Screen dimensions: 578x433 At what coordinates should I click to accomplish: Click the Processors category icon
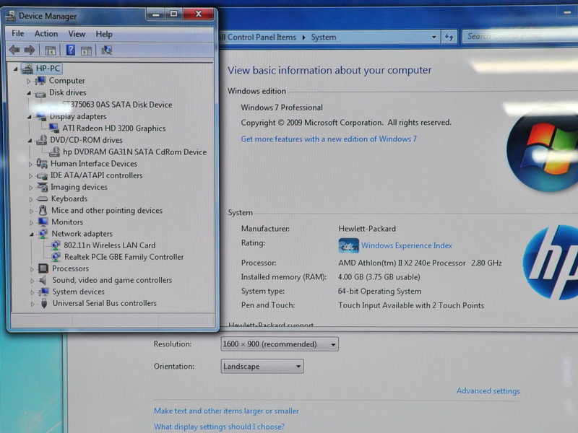point(43,268)
